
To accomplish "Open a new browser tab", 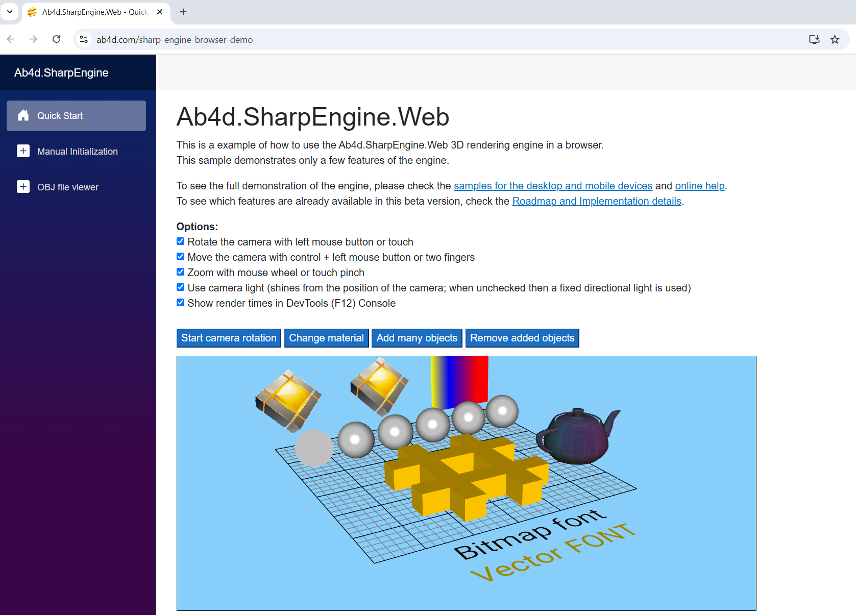I will click(183, 12).
